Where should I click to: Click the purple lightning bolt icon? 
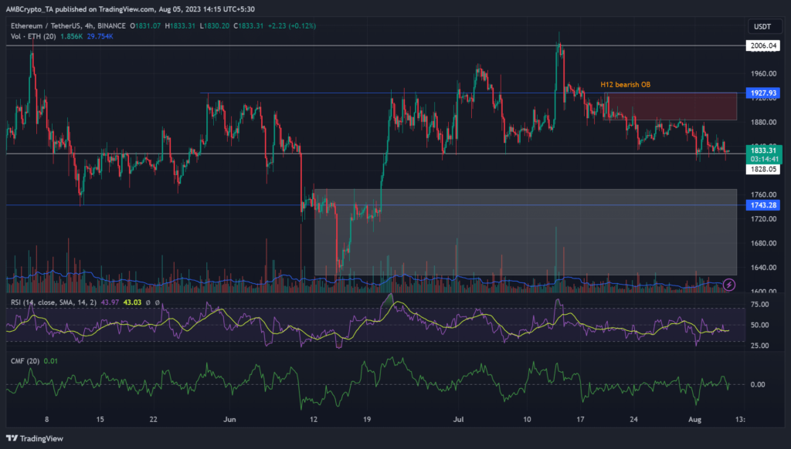point(730,285)
